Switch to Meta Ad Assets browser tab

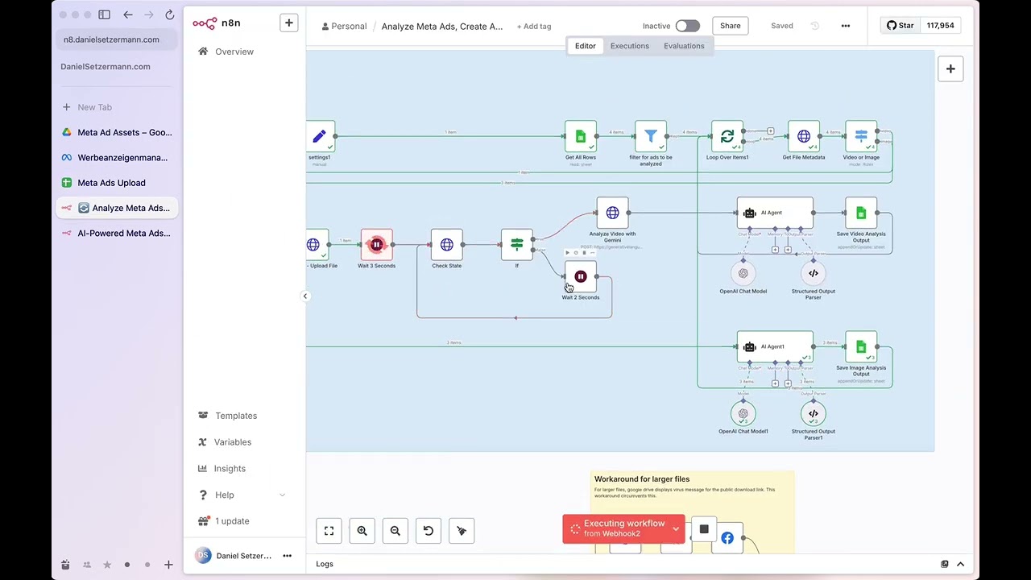118,132
